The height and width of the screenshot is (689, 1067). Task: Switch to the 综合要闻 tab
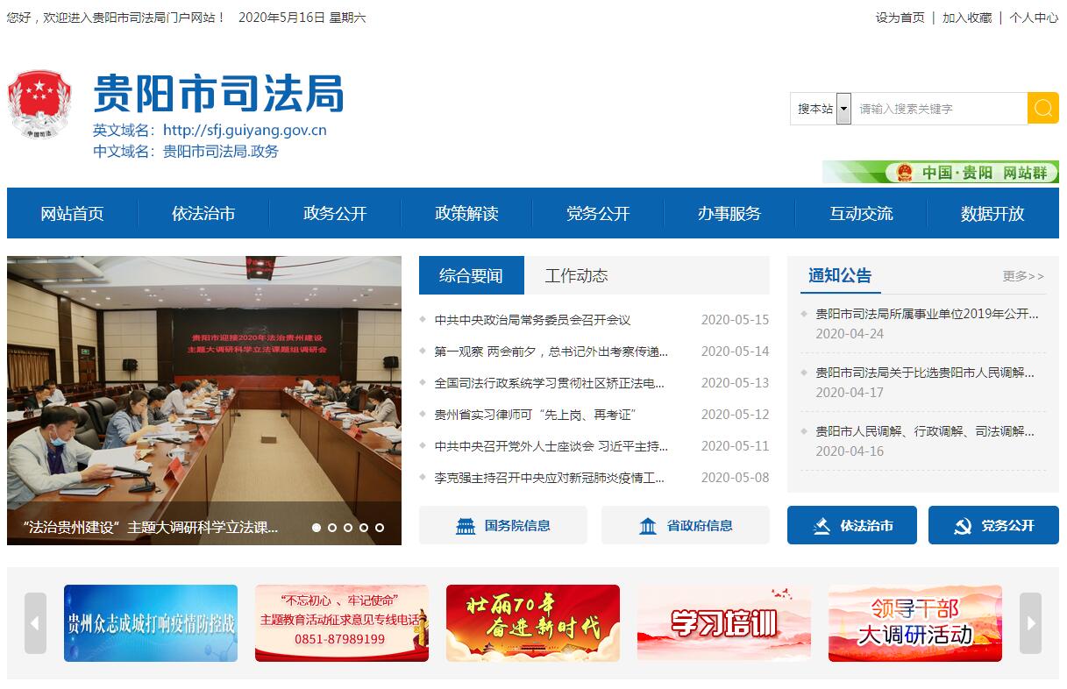(472, 275)
